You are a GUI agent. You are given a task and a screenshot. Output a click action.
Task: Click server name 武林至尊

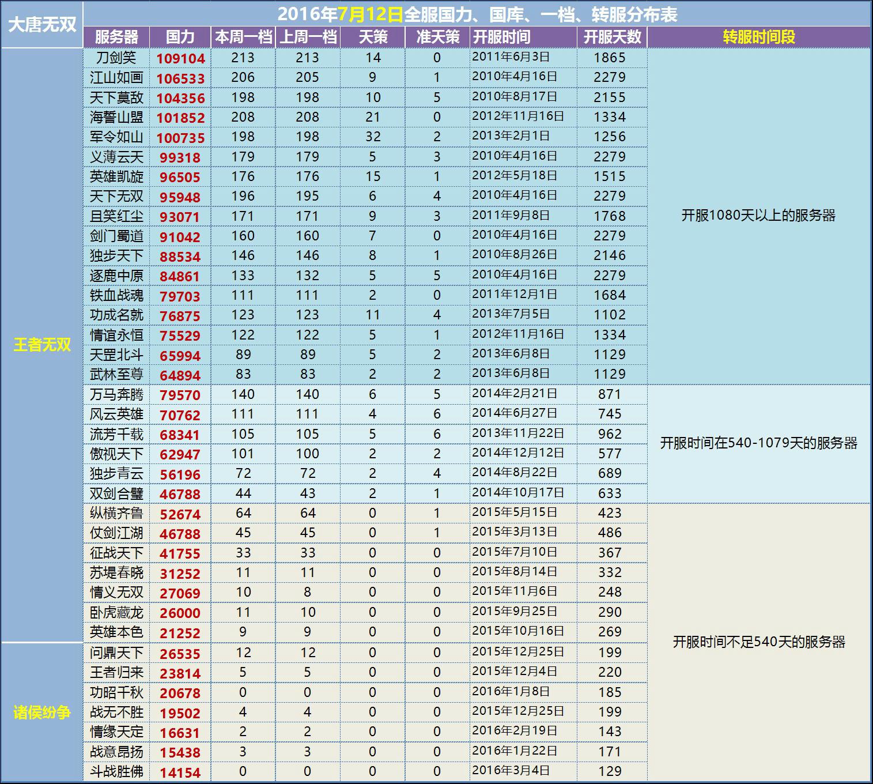click(116, 374)
